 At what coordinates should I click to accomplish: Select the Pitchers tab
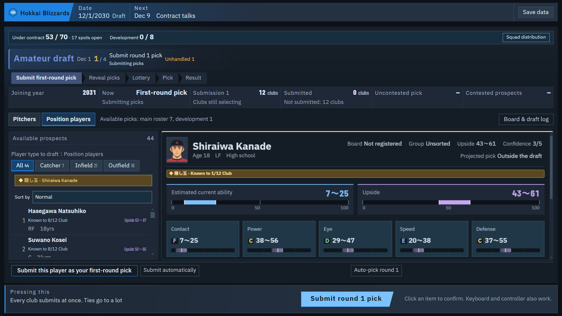point(24,119)
